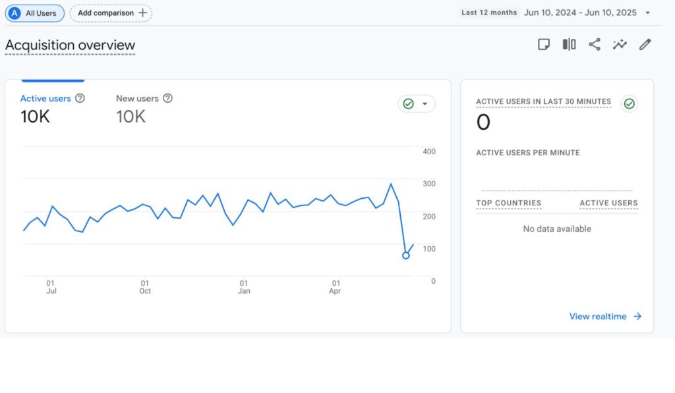Click green check icon in realtime card
Screen dimensions: 675x393
[x=629, y=104]
